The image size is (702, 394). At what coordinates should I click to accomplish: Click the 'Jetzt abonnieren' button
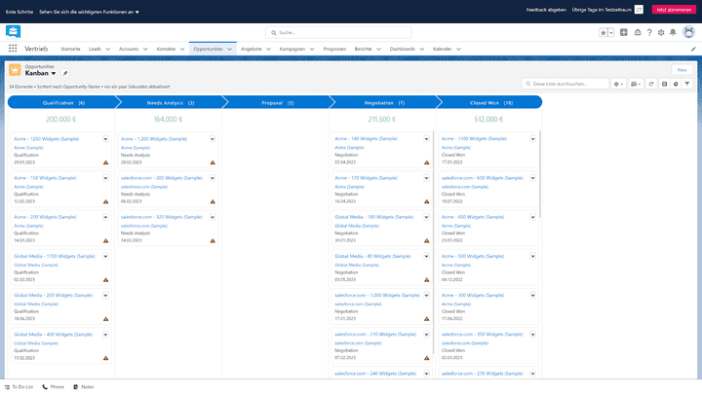pyautogui.click(x=674, y=10)
